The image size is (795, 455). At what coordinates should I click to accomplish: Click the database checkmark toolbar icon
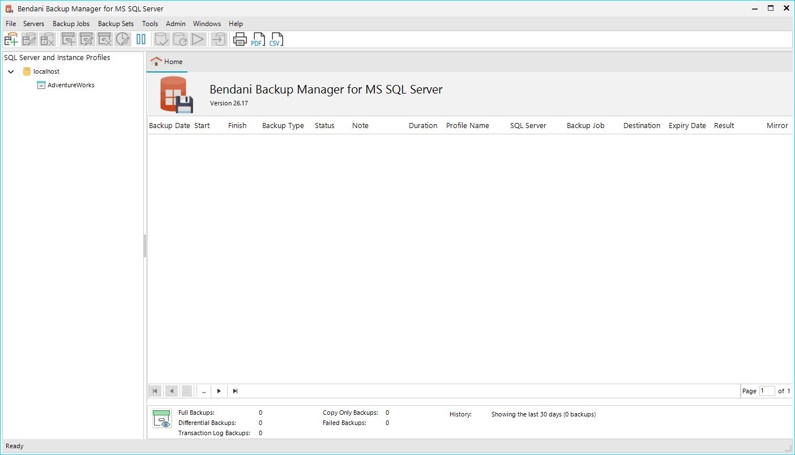pos(162,39)
